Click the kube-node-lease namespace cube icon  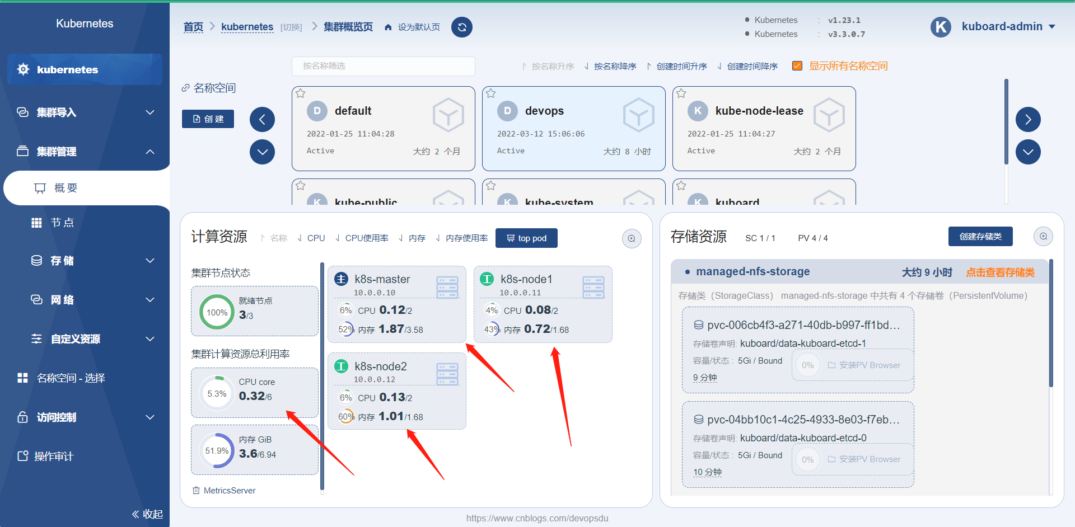point(829,115)
